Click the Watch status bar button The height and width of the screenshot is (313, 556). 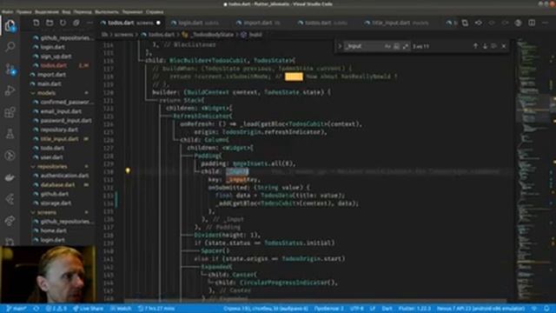point(121,309)
